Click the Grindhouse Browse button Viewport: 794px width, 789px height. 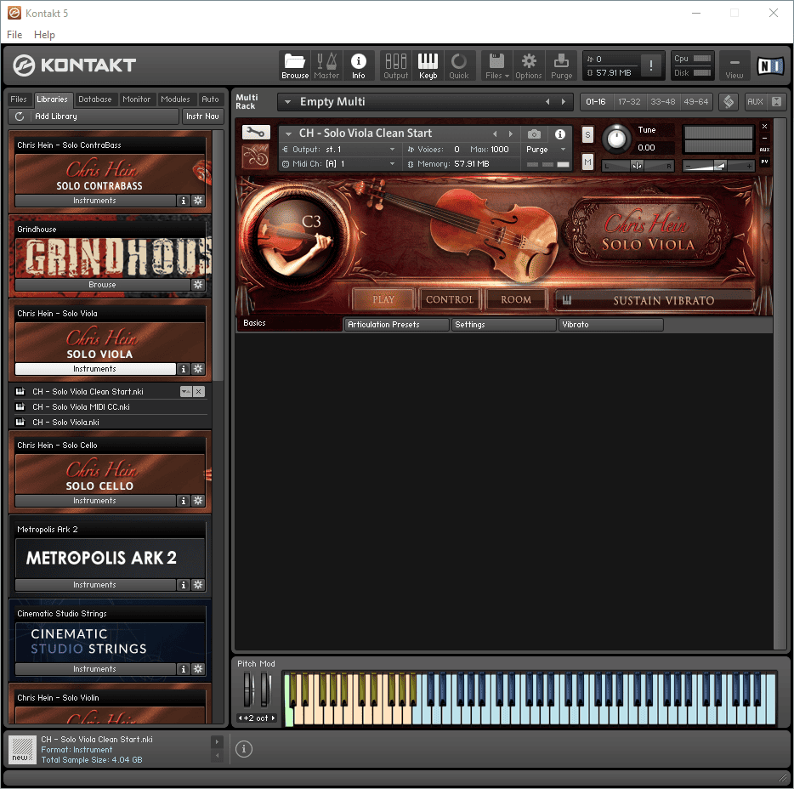coord(103,285)
